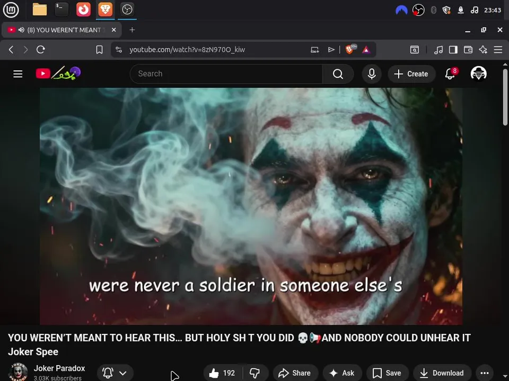Open the Terminal from panel

[x=62, y=10]
